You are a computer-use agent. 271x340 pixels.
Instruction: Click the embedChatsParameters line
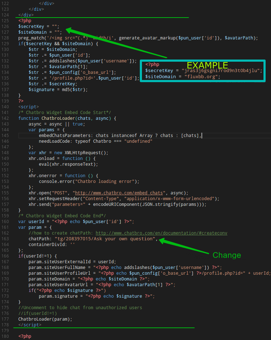120,136
